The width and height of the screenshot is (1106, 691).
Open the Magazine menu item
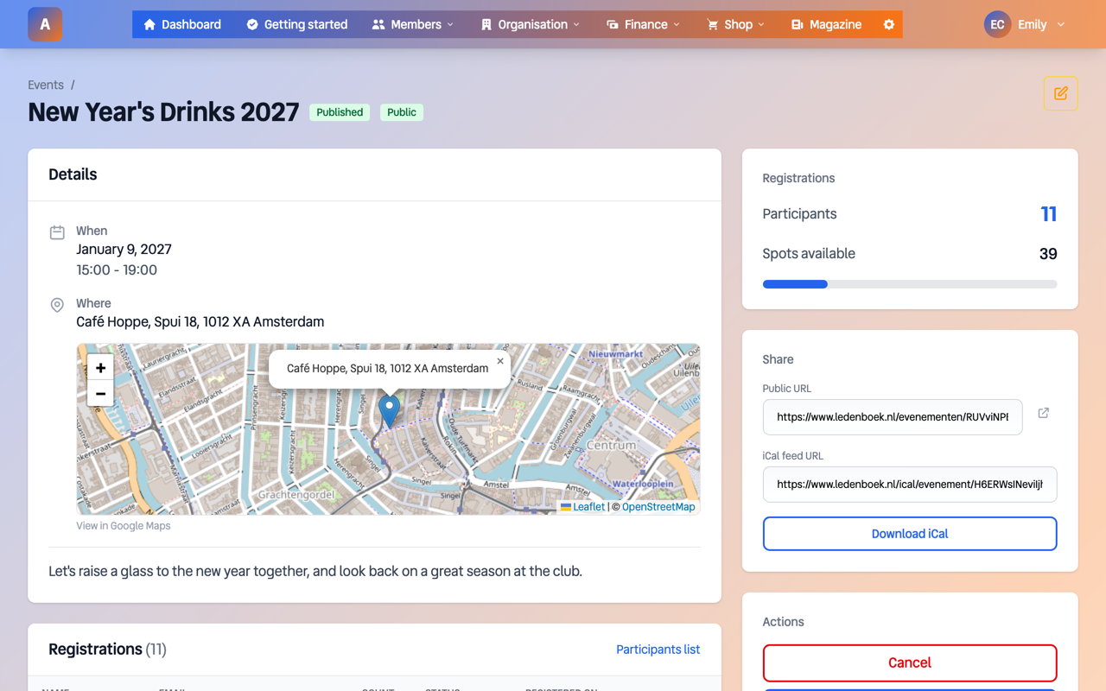pos(826,24)
